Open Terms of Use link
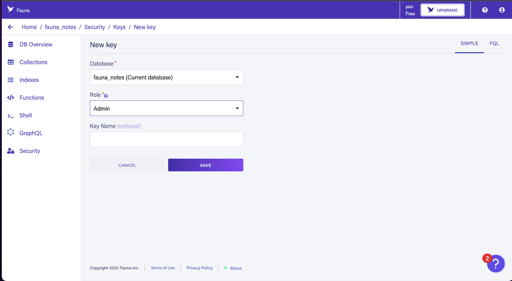This screenshot has height=281, width=512. pos(163,268)
